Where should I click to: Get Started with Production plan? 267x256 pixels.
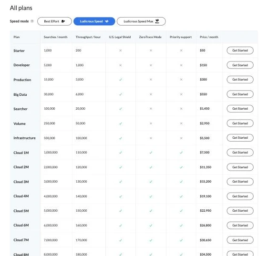[x=240, y=80]
